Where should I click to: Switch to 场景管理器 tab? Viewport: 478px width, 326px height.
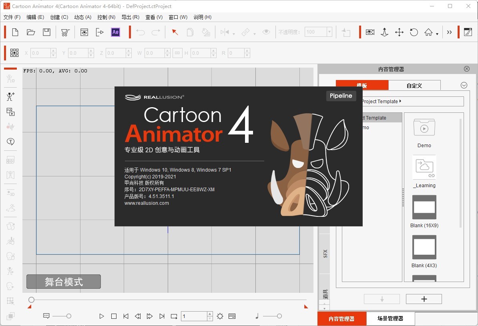[390, 318]
